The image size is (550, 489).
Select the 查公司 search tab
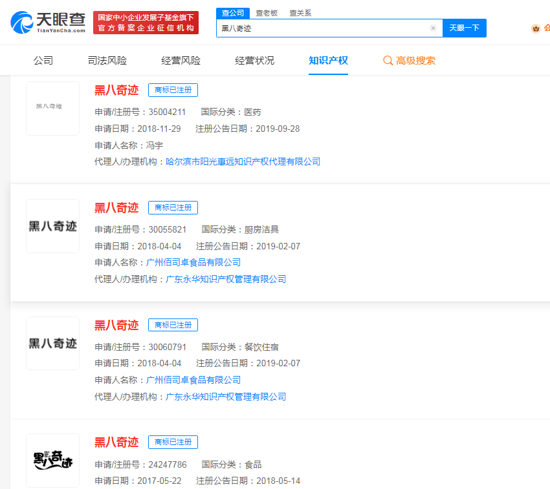[x=233, y=13]
